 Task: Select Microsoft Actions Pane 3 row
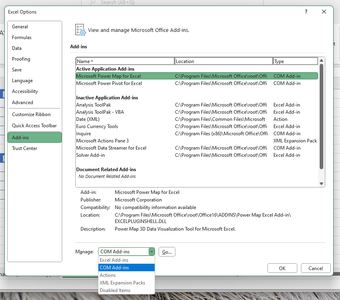point(197,141)
